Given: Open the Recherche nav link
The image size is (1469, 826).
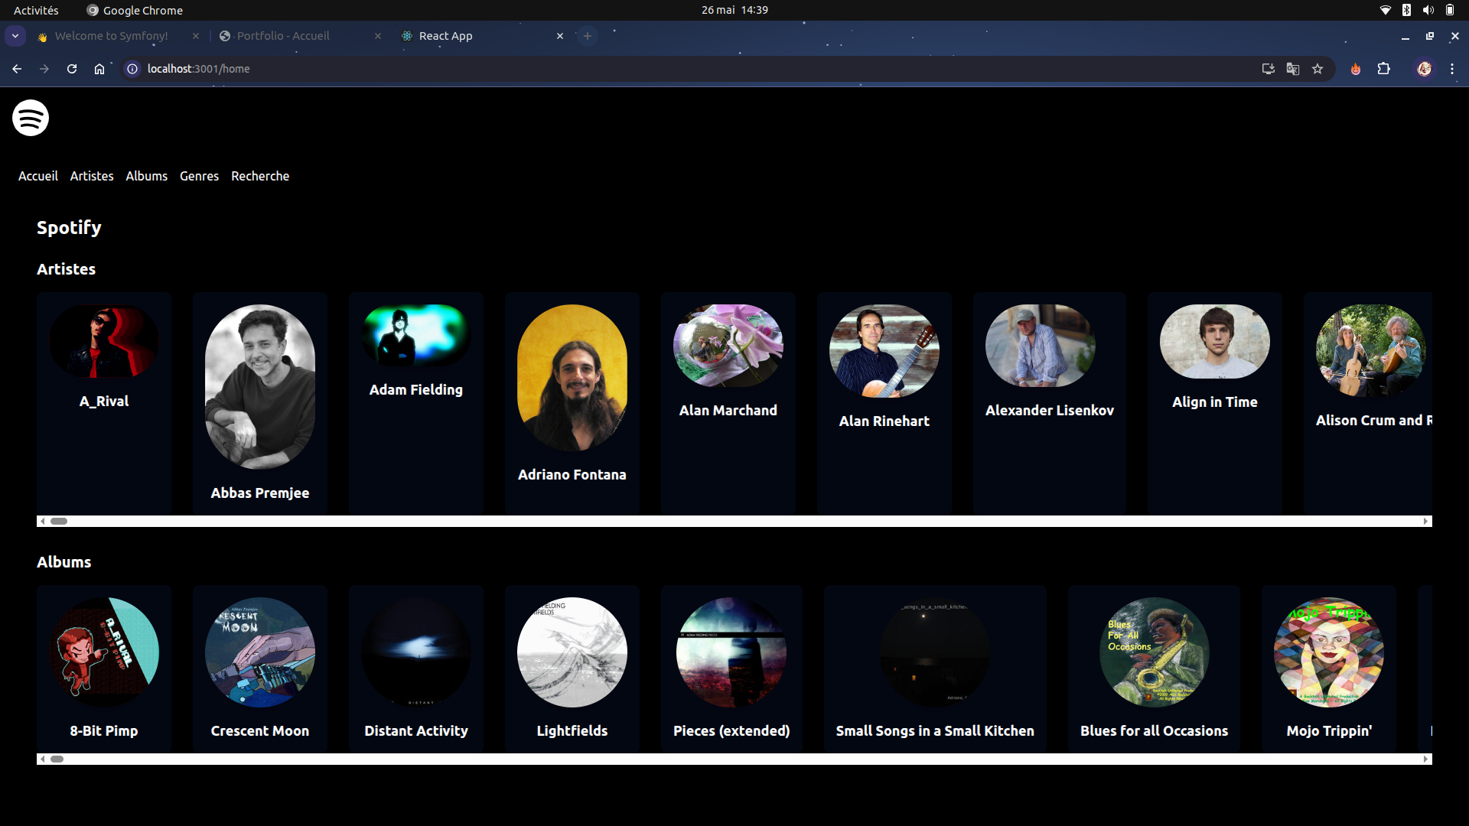Looking at the screenshot, I should pyautogui.click(x=260, y=176).
